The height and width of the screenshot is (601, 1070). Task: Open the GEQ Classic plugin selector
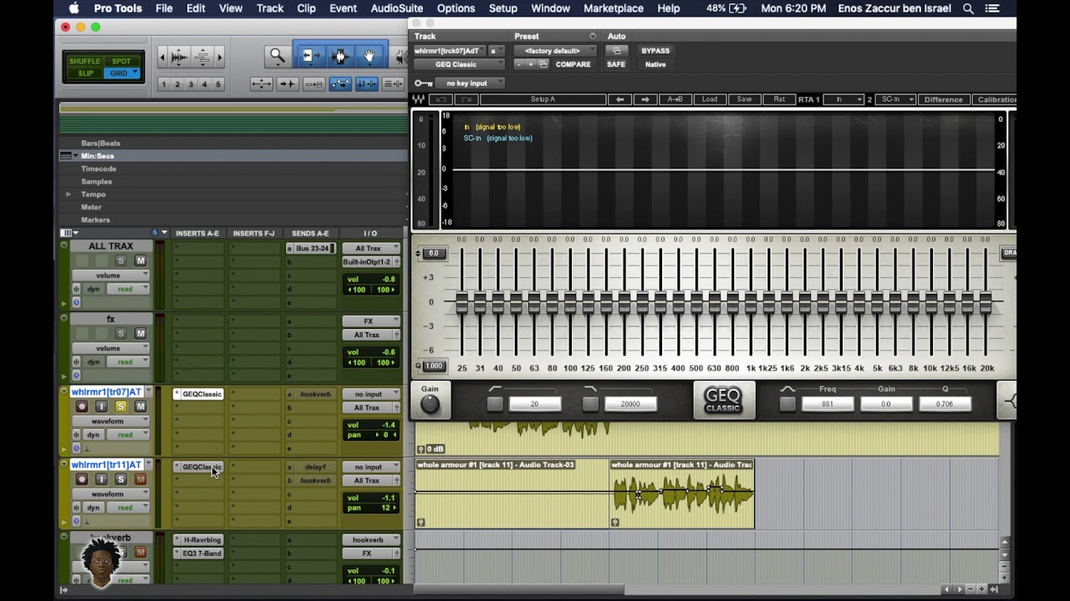tap(459, 64)
